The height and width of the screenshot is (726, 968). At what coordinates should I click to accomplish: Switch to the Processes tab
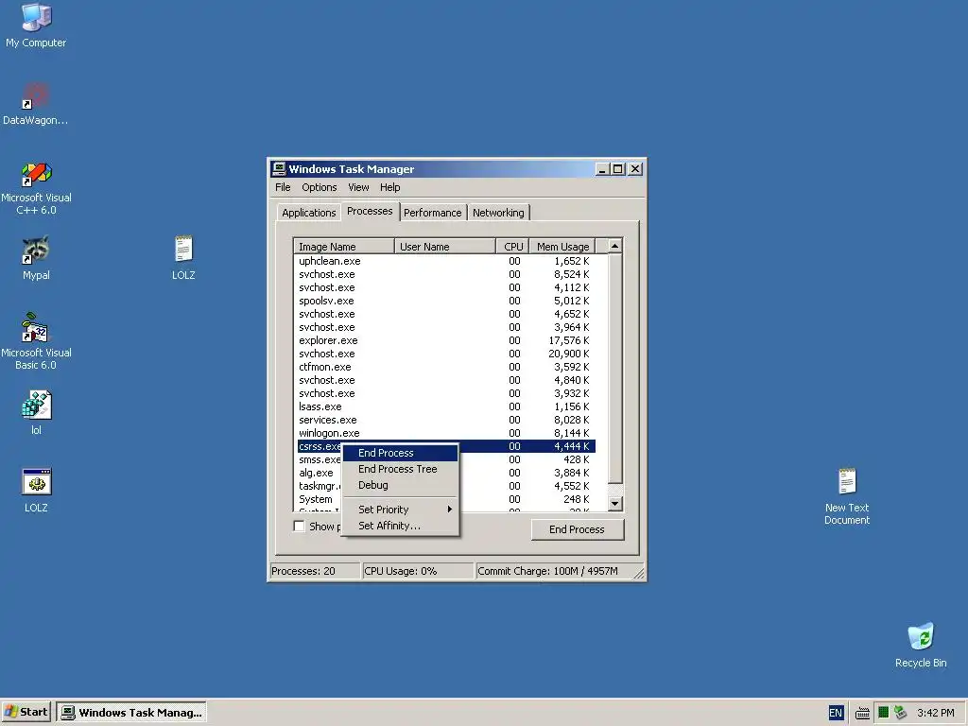coord(370,211)
